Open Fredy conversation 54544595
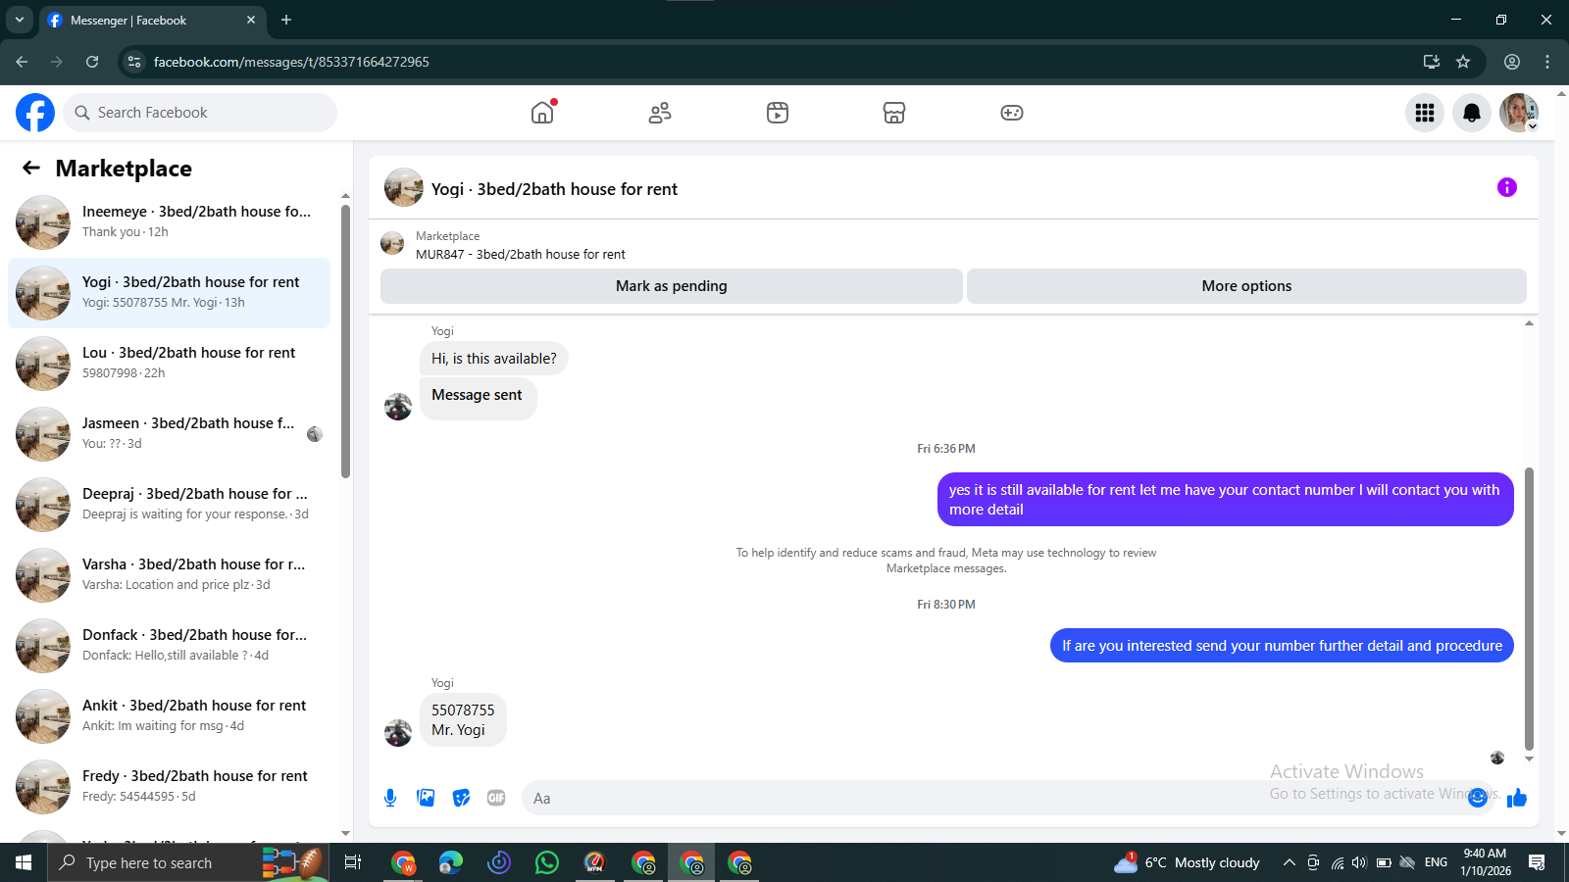1569x882 pixels. (169, 787)
